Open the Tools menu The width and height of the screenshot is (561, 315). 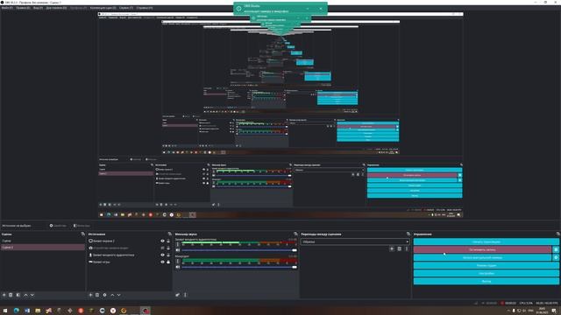coord(126,8)
